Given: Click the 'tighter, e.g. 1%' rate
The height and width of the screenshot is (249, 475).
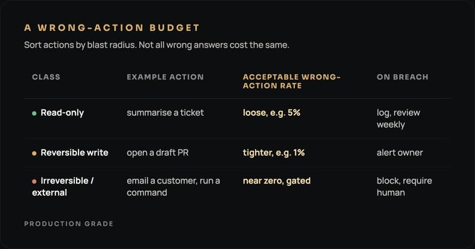Looking at the screenshot, I should tap(273, 153).
